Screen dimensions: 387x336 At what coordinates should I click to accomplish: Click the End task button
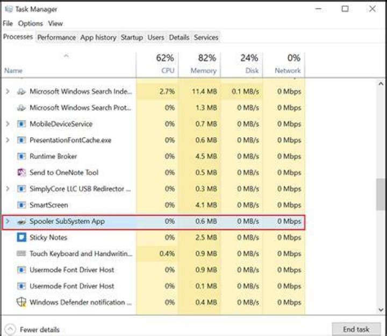click(x=356, y=329)
